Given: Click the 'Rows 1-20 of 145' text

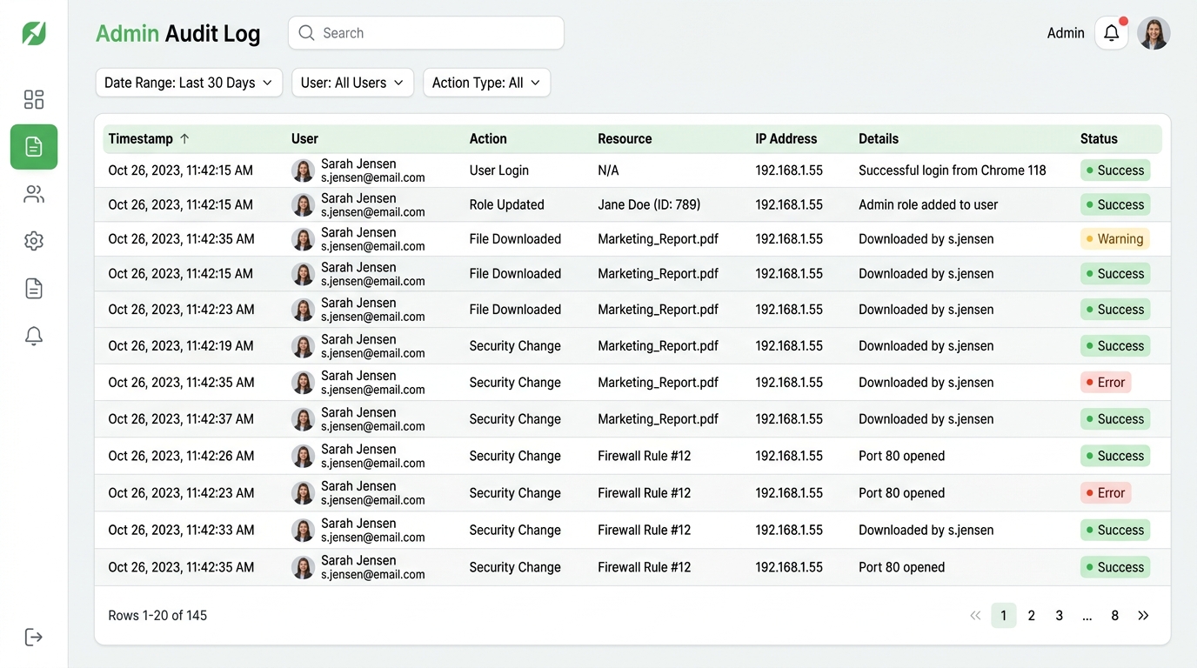Looking at the screenshot, I should 157,616.
